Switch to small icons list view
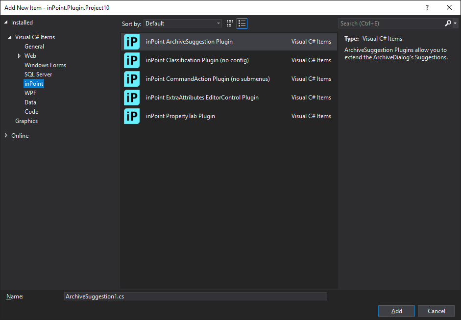Viewport: 461px width, 320px height. (x=242, y=24)
